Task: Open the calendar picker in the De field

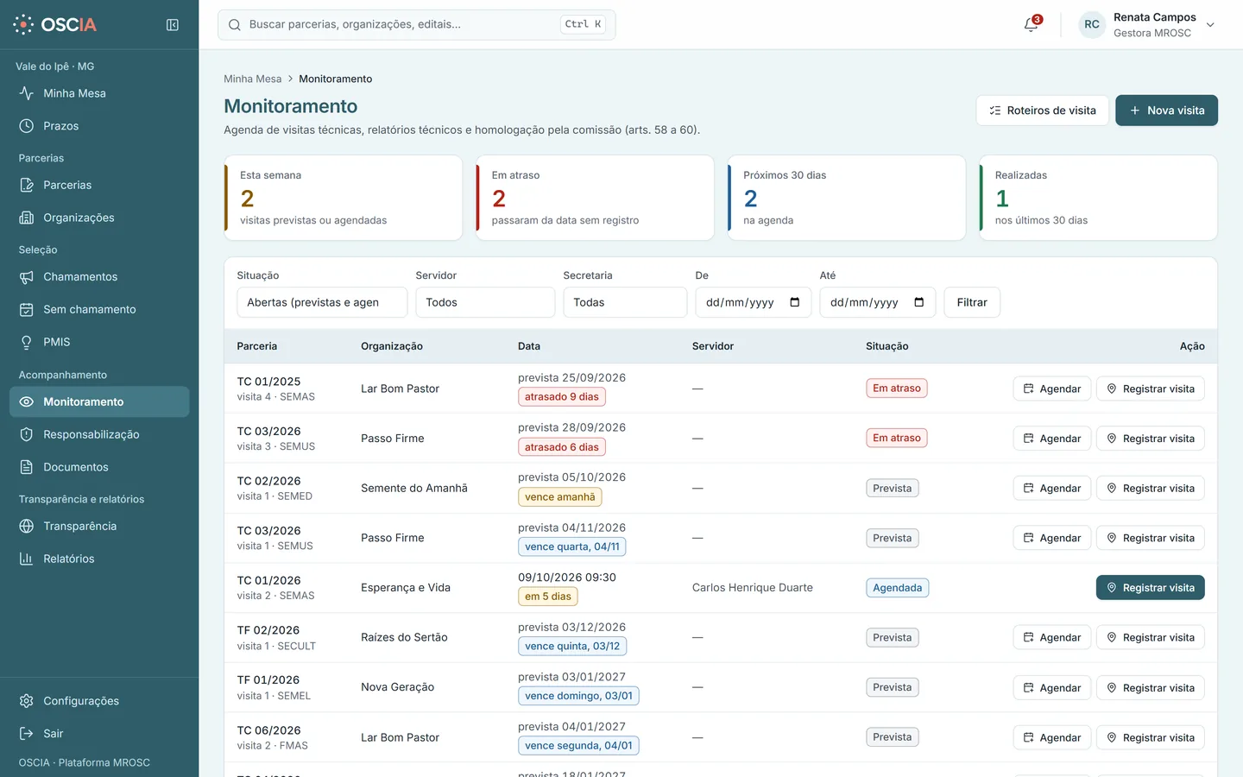Action: [794, 302]
